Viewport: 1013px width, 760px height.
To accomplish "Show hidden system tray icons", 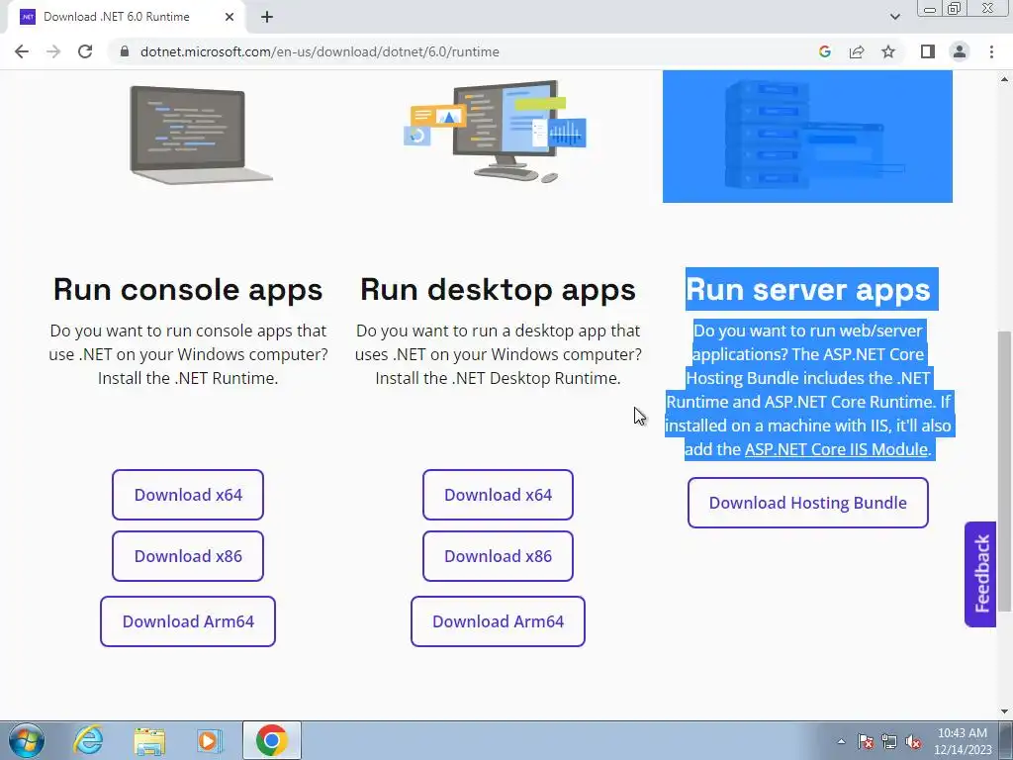I will [841, 741].
